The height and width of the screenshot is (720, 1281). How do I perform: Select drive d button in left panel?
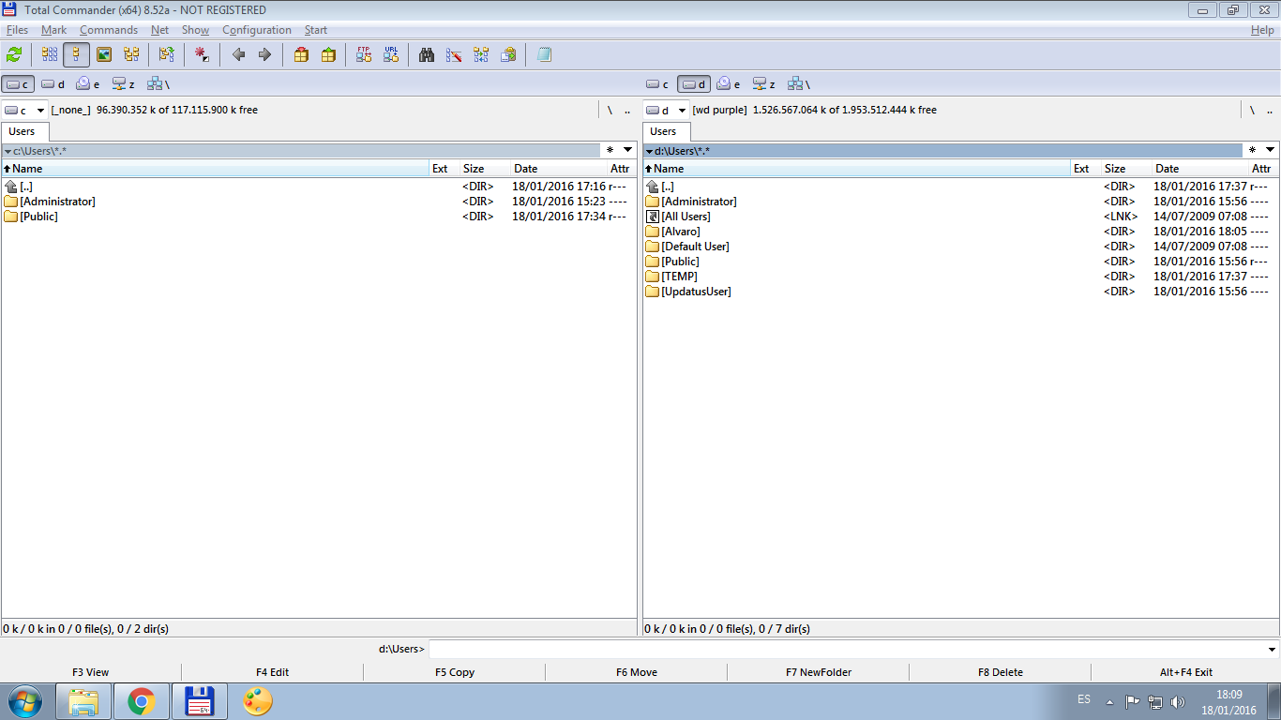coord(53,84)
